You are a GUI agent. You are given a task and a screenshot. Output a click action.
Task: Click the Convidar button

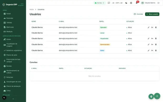pyautogui.click(x=138, y=14)
